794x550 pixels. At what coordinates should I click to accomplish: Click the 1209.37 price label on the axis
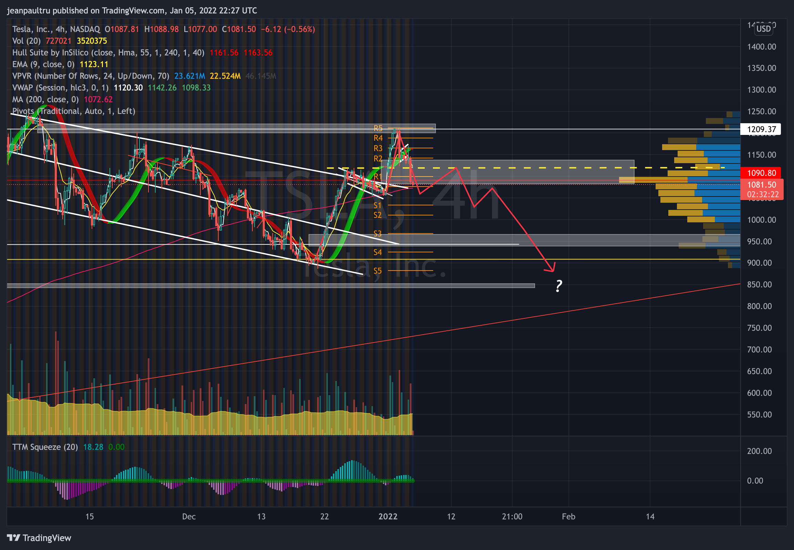pyautogui.click(x=761, y=129)
